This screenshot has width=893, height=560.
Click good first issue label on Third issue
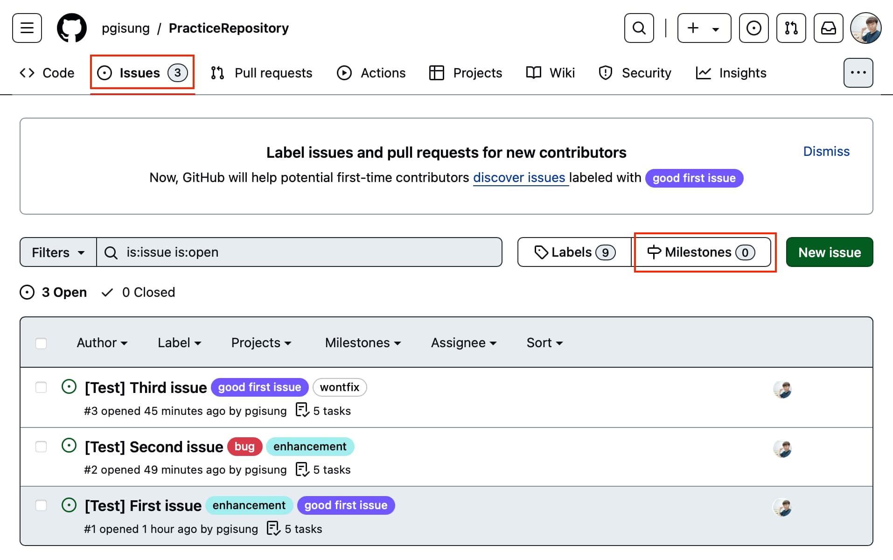click(260, 387)
